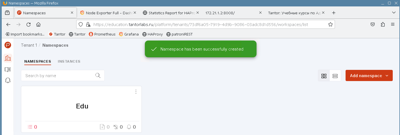Open the notifications bell in sidebar
400x135 pixels.
[8, 80]
